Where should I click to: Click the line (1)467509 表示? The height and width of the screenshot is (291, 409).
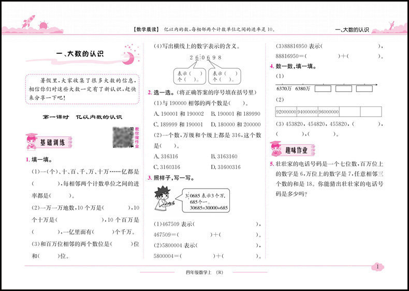pos(208,224)
